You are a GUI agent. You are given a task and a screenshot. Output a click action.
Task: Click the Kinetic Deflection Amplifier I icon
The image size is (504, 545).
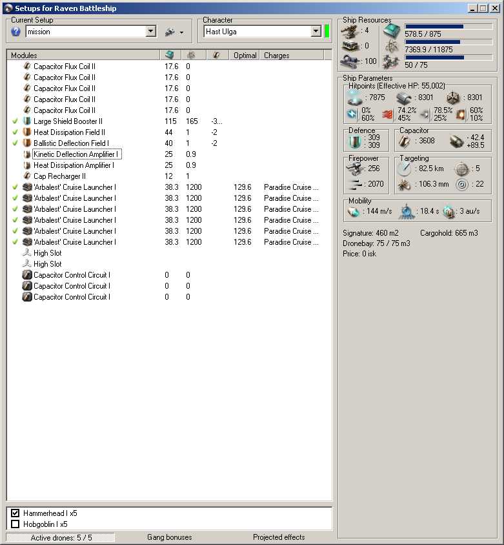[27, 154]
